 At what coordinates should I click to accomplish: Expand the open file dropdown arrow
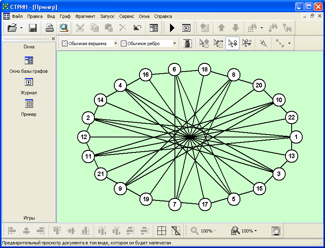click(21, 28)
